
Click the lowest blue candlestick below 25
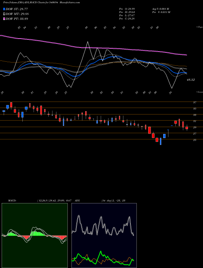(161, 141)
